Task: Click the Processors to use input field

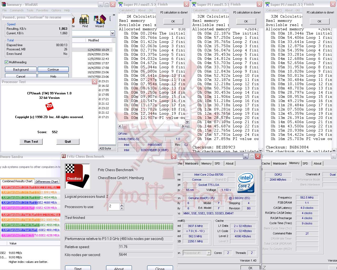Action: [x=114, y=207]
